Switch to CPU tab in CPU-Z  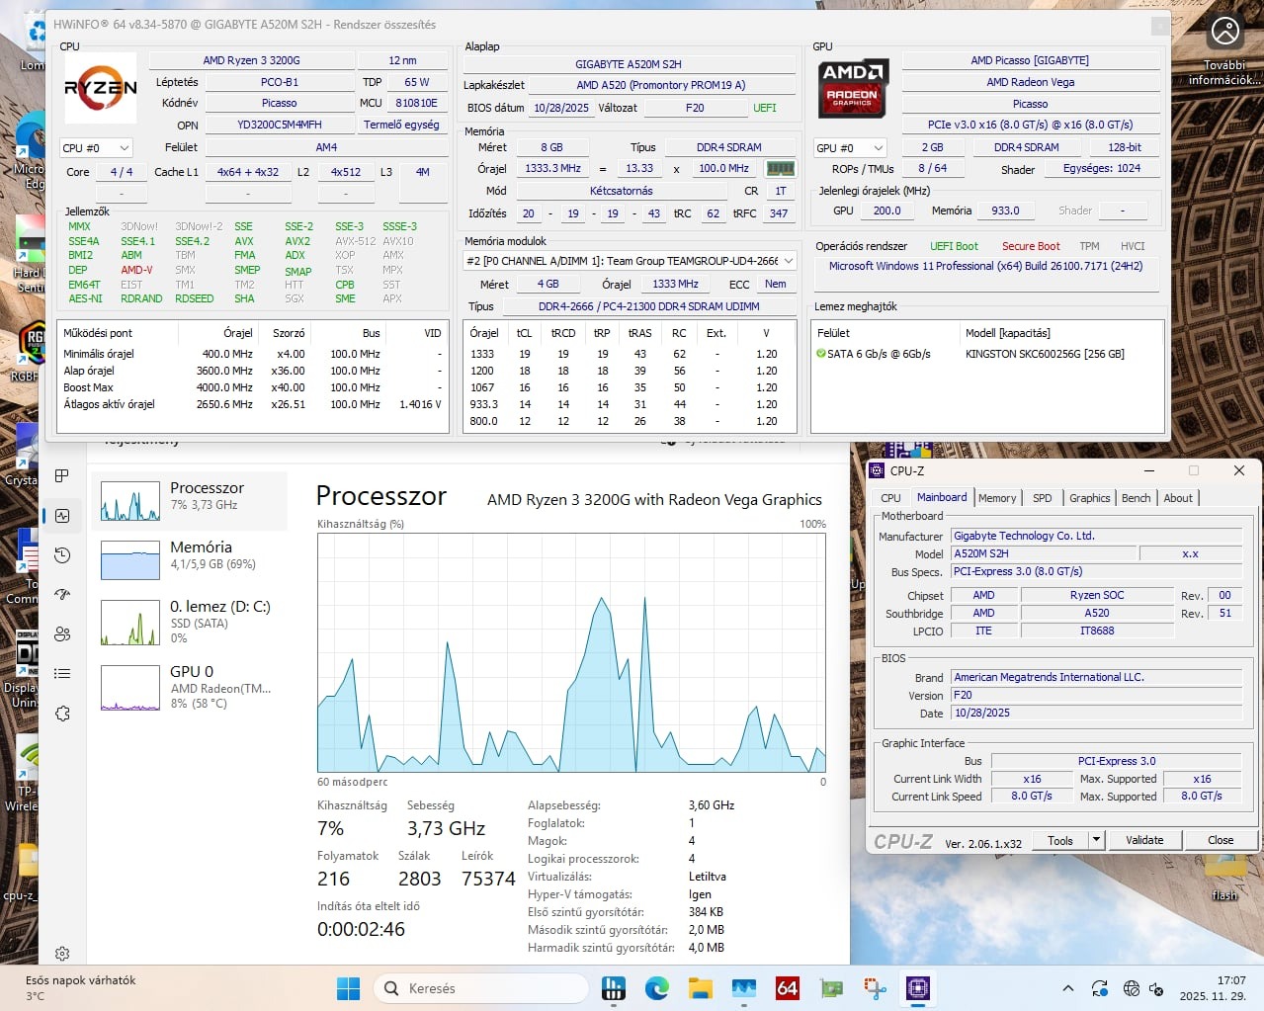point(890,498)
